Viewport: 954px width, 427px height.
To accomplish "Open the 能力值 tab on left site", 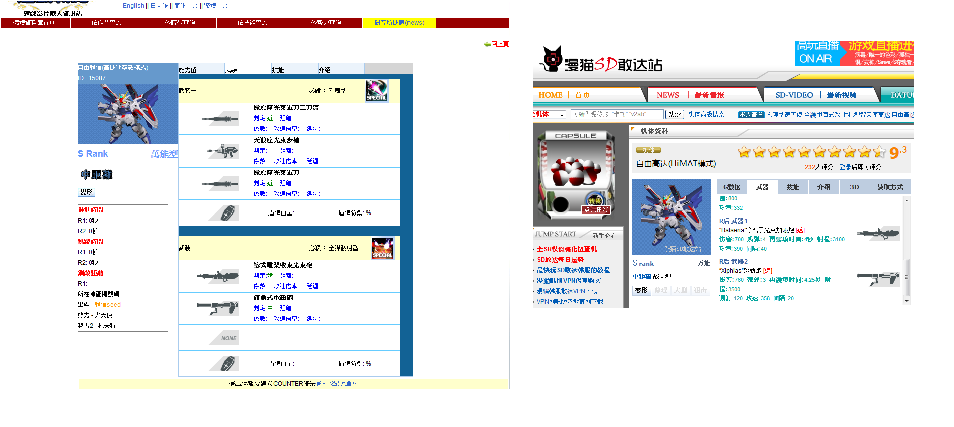I will pos(201,69).
